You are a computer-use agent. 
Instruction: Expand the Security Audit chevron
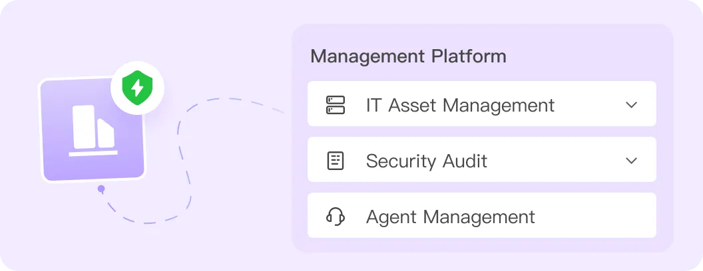click(x=631, y=161)
